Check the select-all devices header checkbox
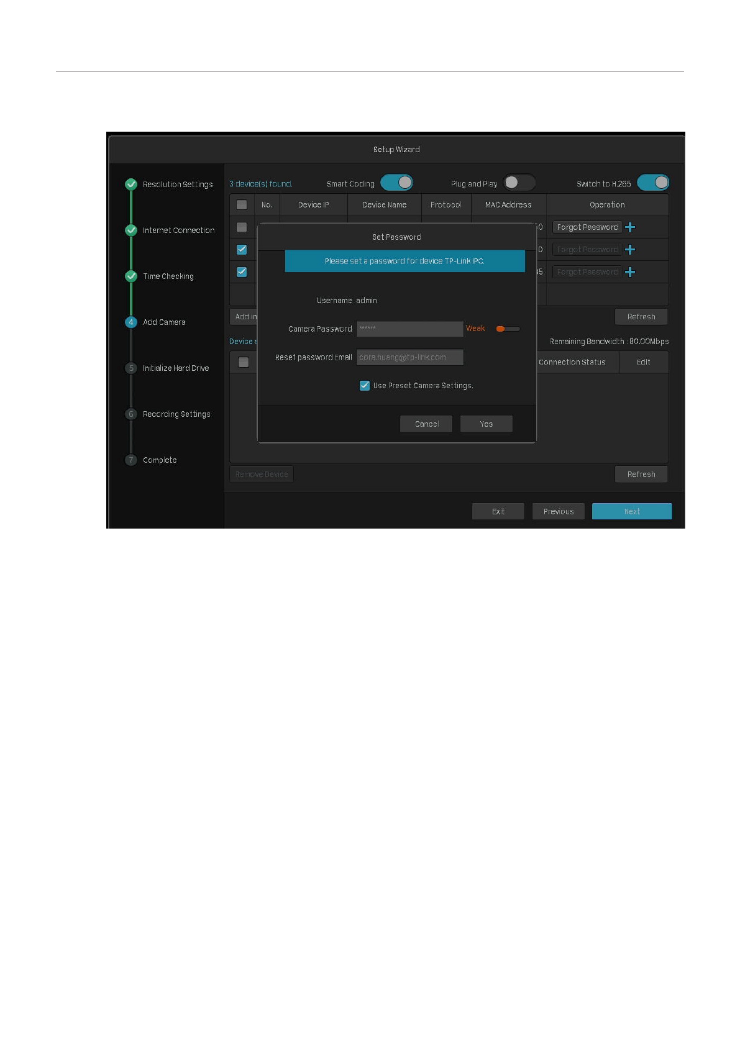This screenshot has width=740, height=1046. [x=242, y=205]
